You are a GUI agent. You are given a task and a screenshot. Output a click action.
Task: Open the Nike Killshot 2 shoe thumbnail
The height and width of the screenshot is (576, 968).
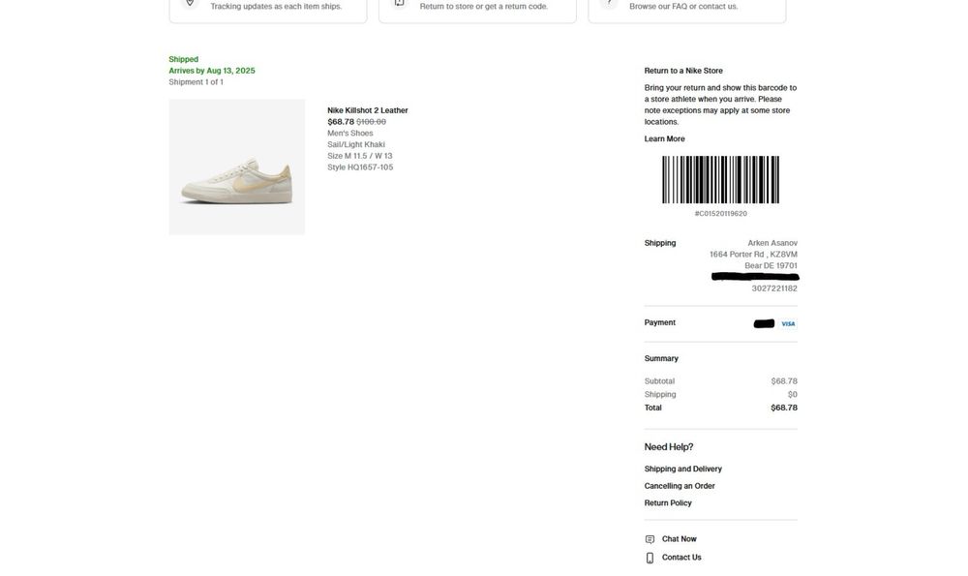point(237,167)
